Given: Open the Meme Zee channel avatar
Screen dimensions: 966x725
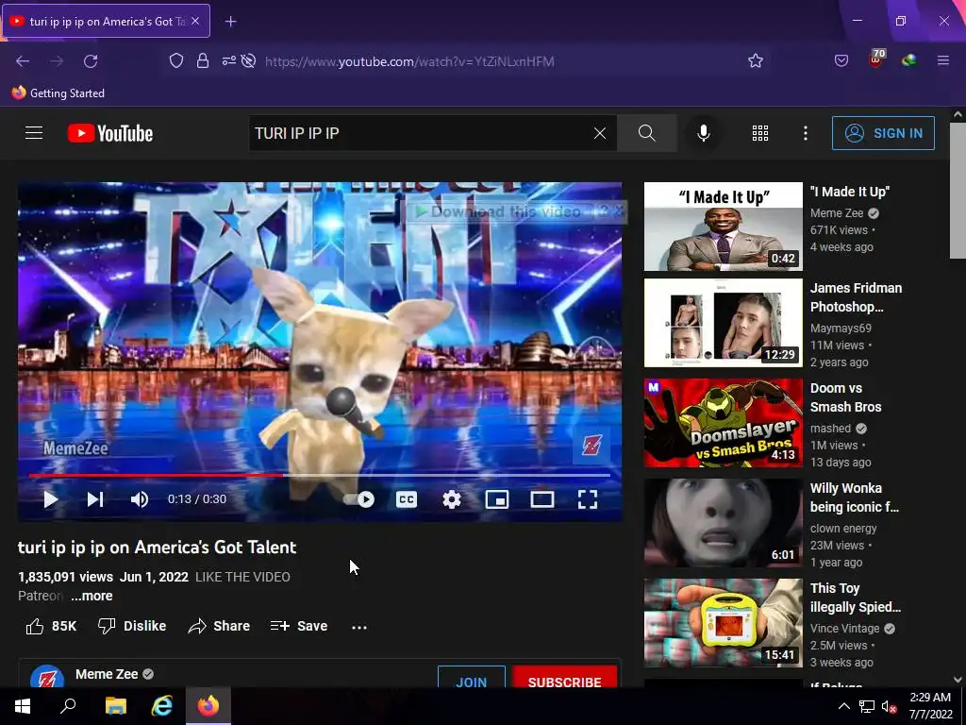Looking at the screenshot, I should [47, 677].
